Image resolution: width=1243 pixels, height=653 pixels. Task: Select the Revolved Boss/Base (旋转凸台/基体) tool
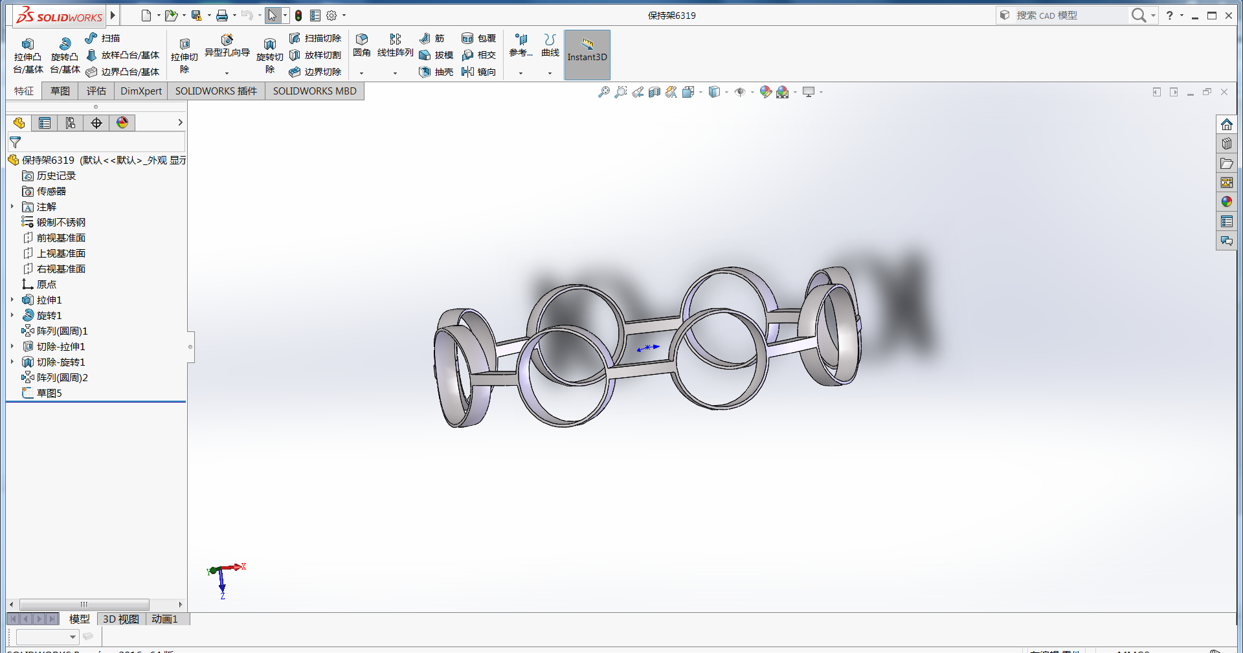tap(64, 55)
